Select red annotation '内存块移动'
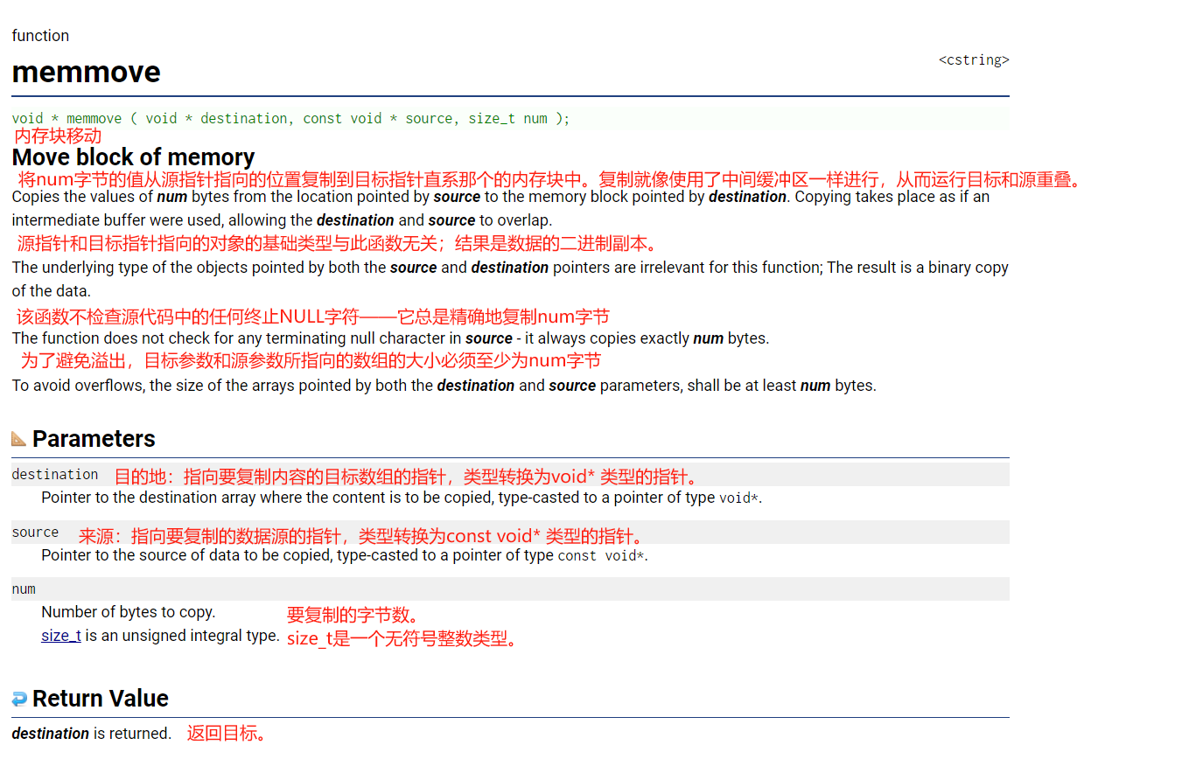Screen dimensions: 1182x766 pyautogui.click(x=58, y=136)
